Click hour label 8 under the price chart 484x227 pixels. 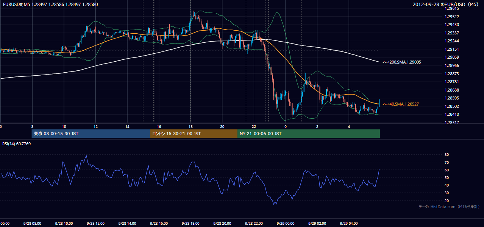click(32, 126)
